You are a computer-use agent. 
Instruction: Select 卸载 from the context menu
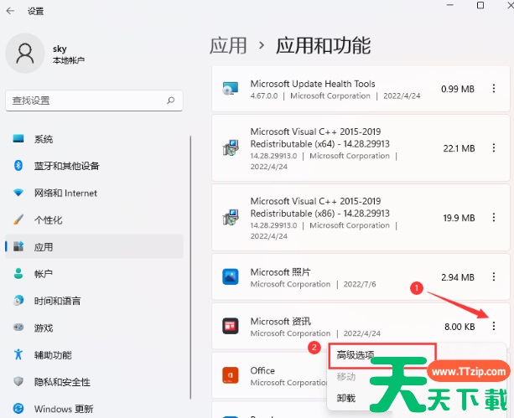tap(345, 398)
